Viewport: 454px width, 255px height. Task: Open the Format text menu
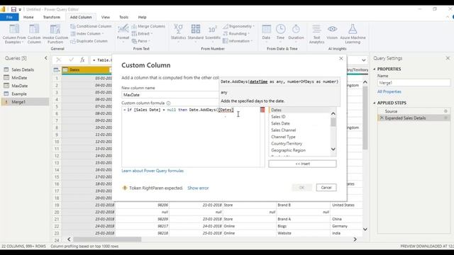tap(123, 33)
